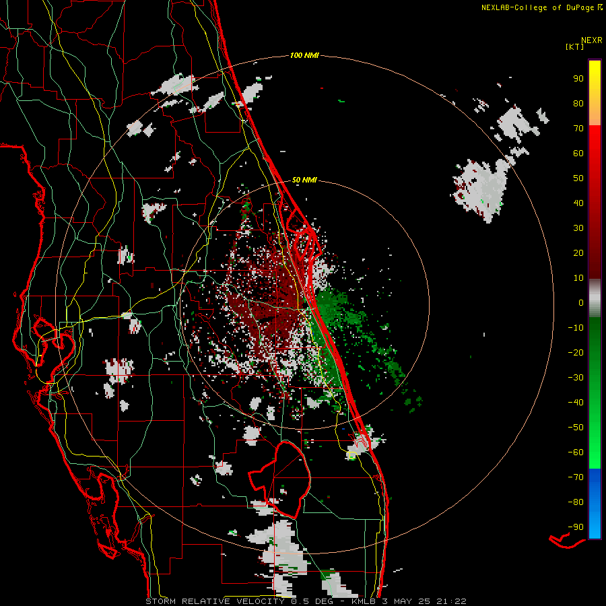606x606 pixels.
Task: Pick the blue segment of the color bar
Action: pyautogui.click(x=595, y=504)
